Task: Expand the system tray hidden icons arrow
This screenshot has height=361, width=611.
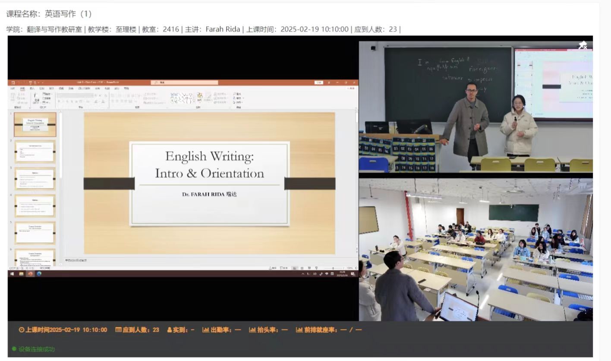Action: point(303,274)
